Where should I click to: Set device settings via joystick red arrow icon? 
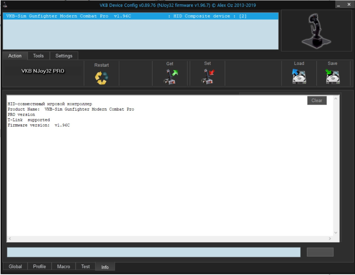pyautogui.click(x=207, y=77)
